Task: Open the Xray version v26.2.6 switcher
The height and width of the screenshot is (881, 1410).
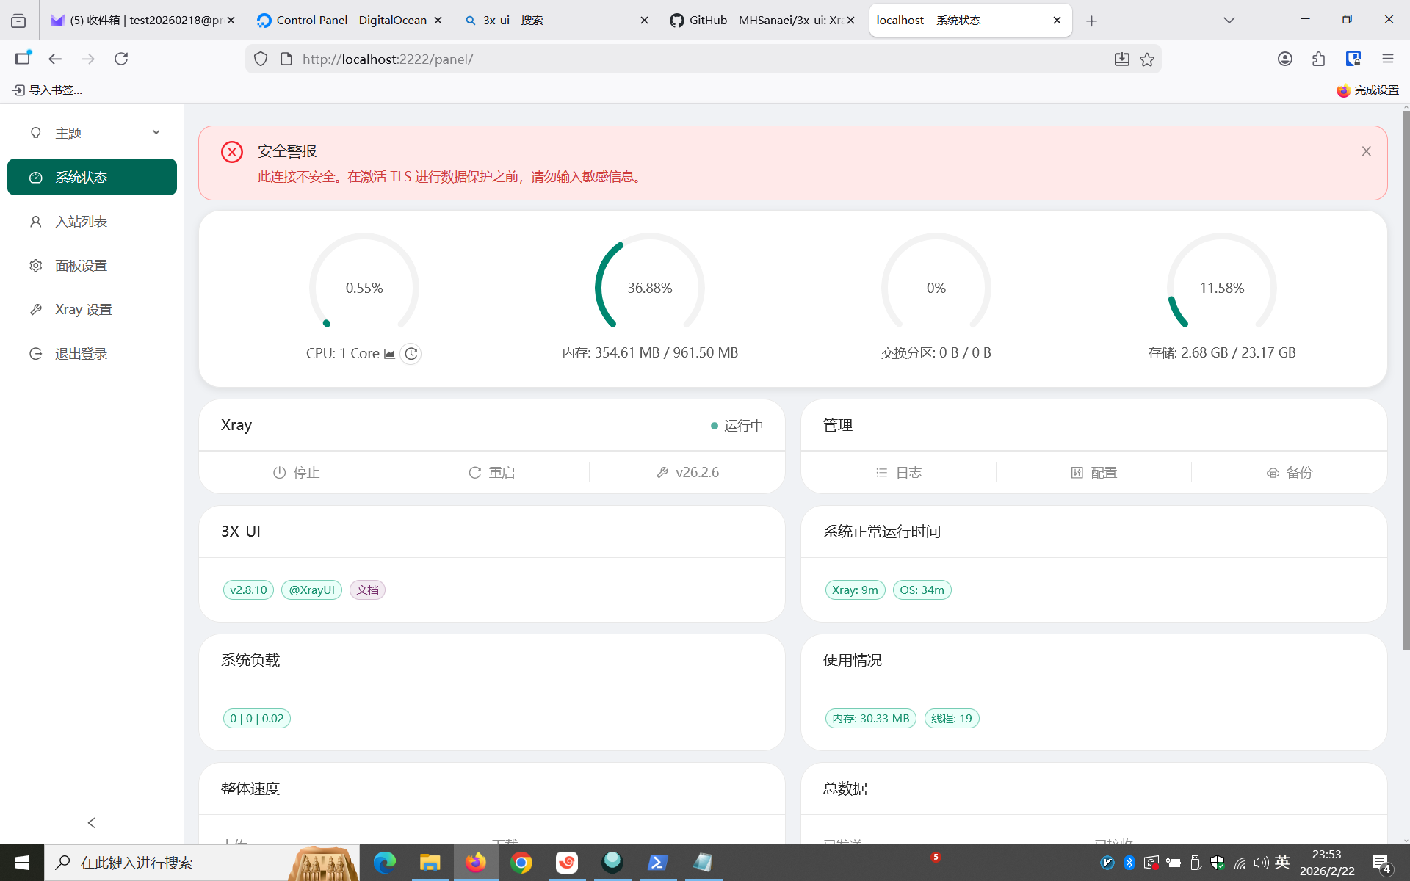Action: point(687,472)
